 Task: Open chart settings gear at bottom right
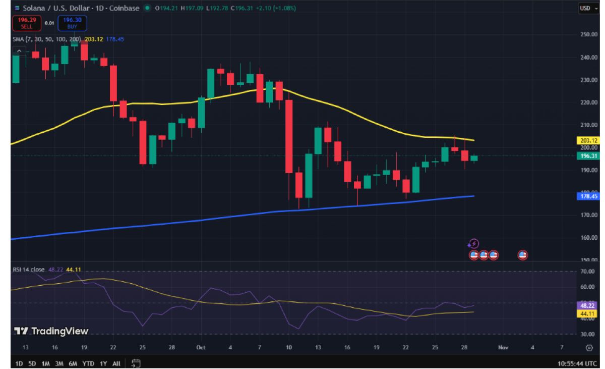tap(589, 348)
